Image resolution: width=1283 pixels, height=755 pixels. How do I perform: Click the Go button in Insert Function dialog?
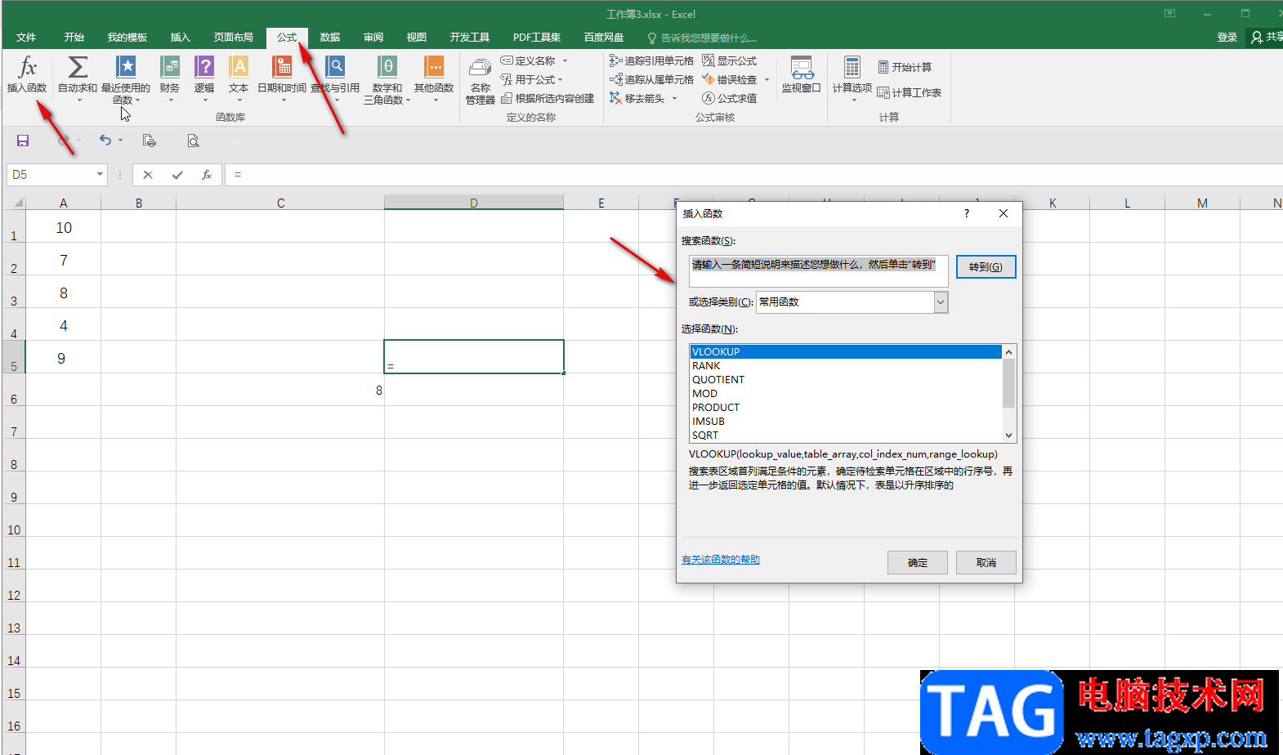coord(986,267)
